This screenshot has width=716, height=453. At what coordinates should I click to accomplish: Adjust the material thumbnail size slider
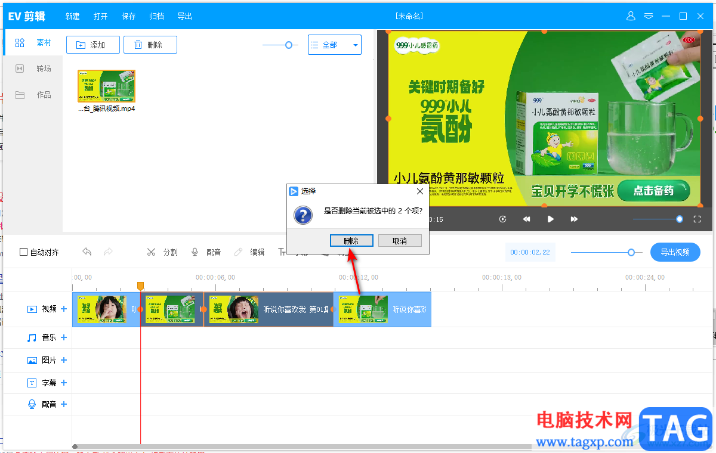(289, 45)
